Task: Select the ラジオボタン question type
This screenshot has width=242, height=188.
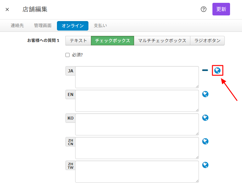Action: click(207, 41)
